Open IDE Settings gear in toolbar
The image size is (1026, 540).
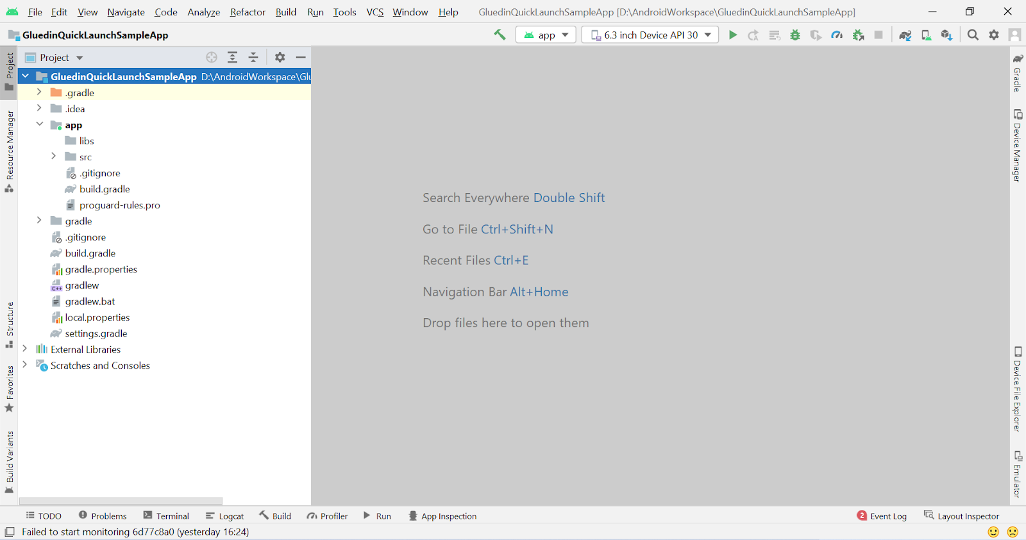[x=994, y=35]
